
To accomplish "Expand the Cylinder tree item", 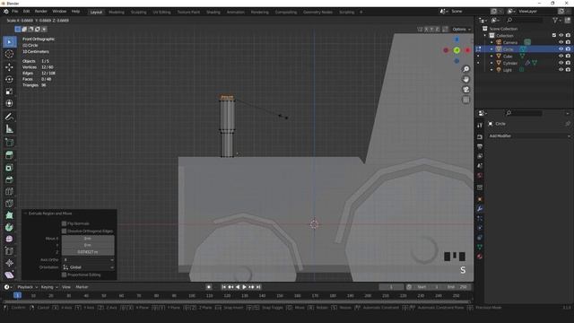I will click(491, 63).
